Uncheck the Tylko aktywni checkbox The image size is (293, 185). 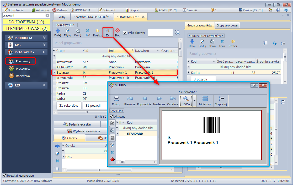(x=125, y=33)
